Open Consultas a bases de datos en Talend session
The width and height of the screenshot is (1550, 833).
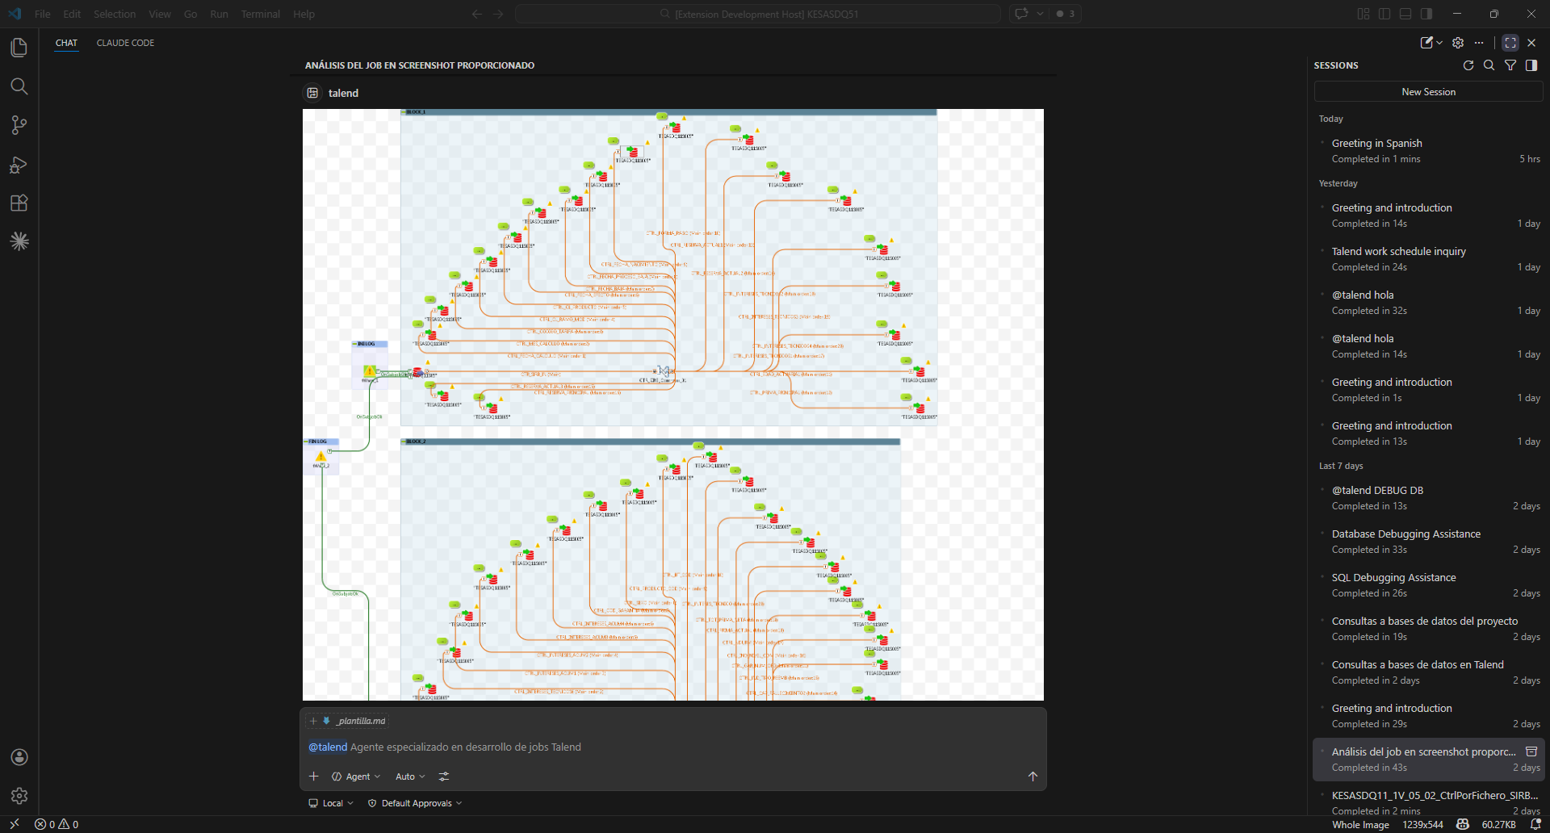[x=1428, y=672]
